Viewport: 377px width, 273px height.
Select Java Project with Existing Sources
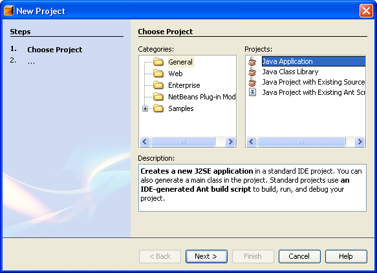click(x=314, y=82)
